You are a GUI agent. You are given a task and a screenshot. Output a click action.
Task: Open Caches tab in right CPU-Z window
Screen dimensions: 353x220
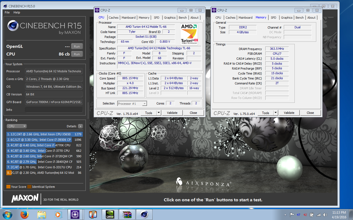231,18
